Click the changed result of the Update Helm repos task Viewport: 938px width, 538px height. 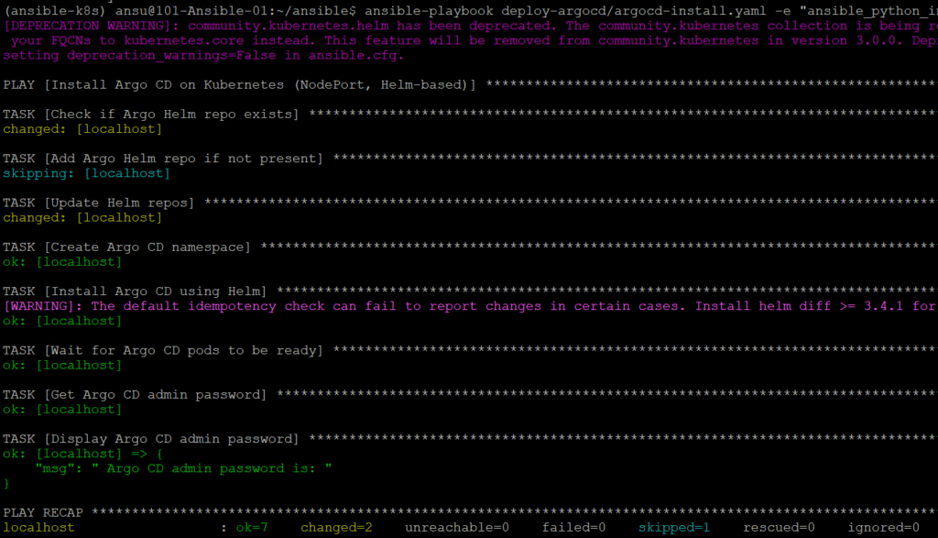(82, 218)
